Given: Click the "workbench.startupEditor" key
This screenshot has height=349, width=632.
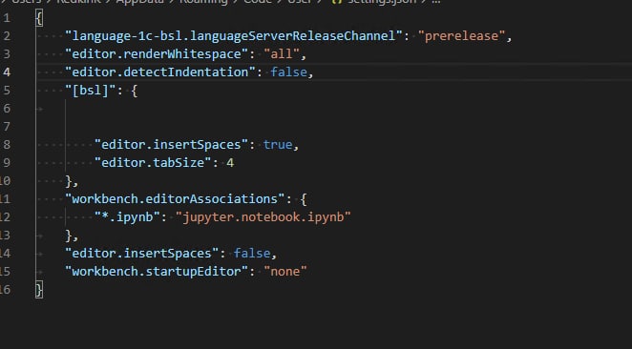Looking at the screenshot, I should coord(157,272).
